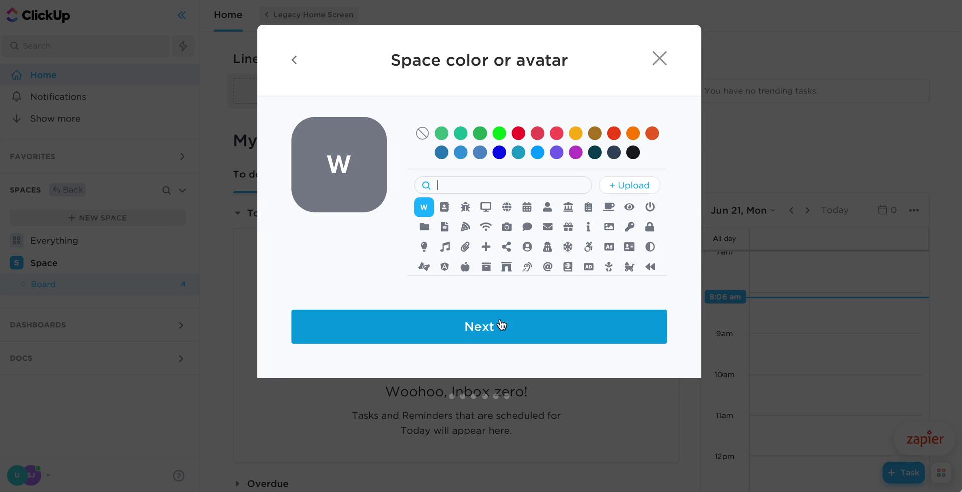Screen dimensions: 962x492
Task: Click the Next button
Action: (479, 327)
